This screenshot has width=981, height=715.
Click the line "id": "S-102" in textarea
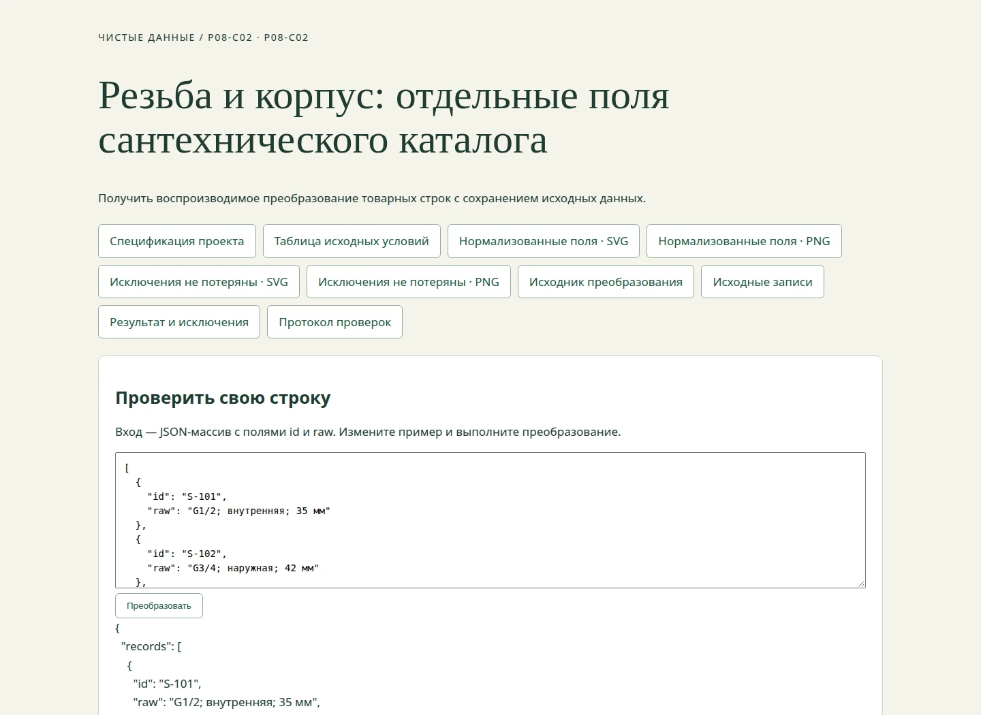pos(187,554)
